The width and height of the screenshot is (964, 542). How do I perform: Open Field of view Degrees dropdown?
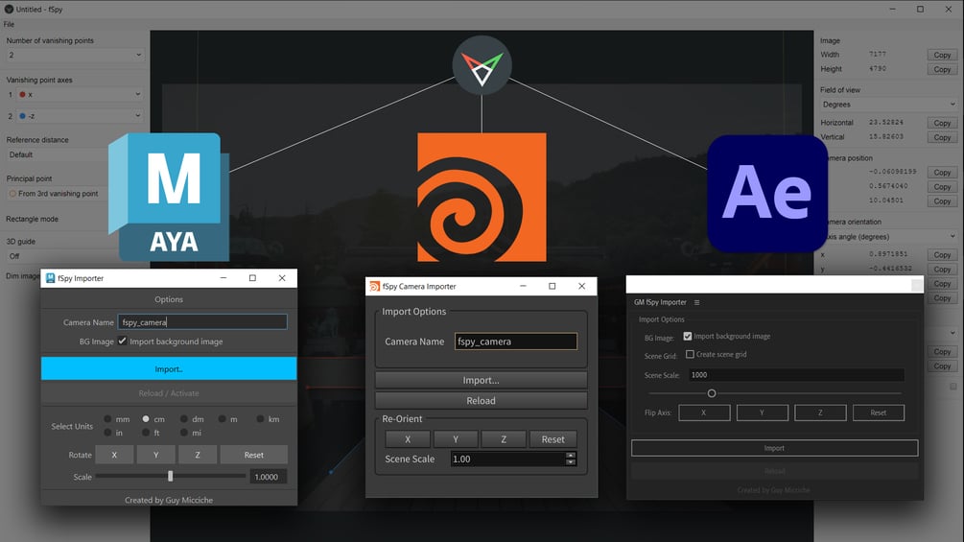(889, 105)
